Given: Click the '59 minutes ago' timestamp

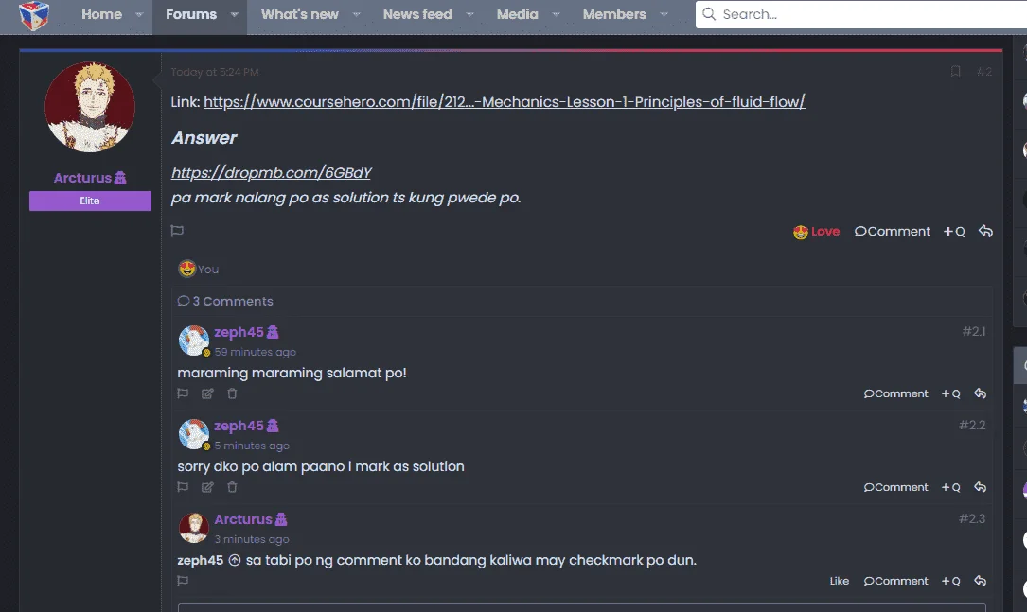Looking at the screenshot, I should [x=256, y=352].
